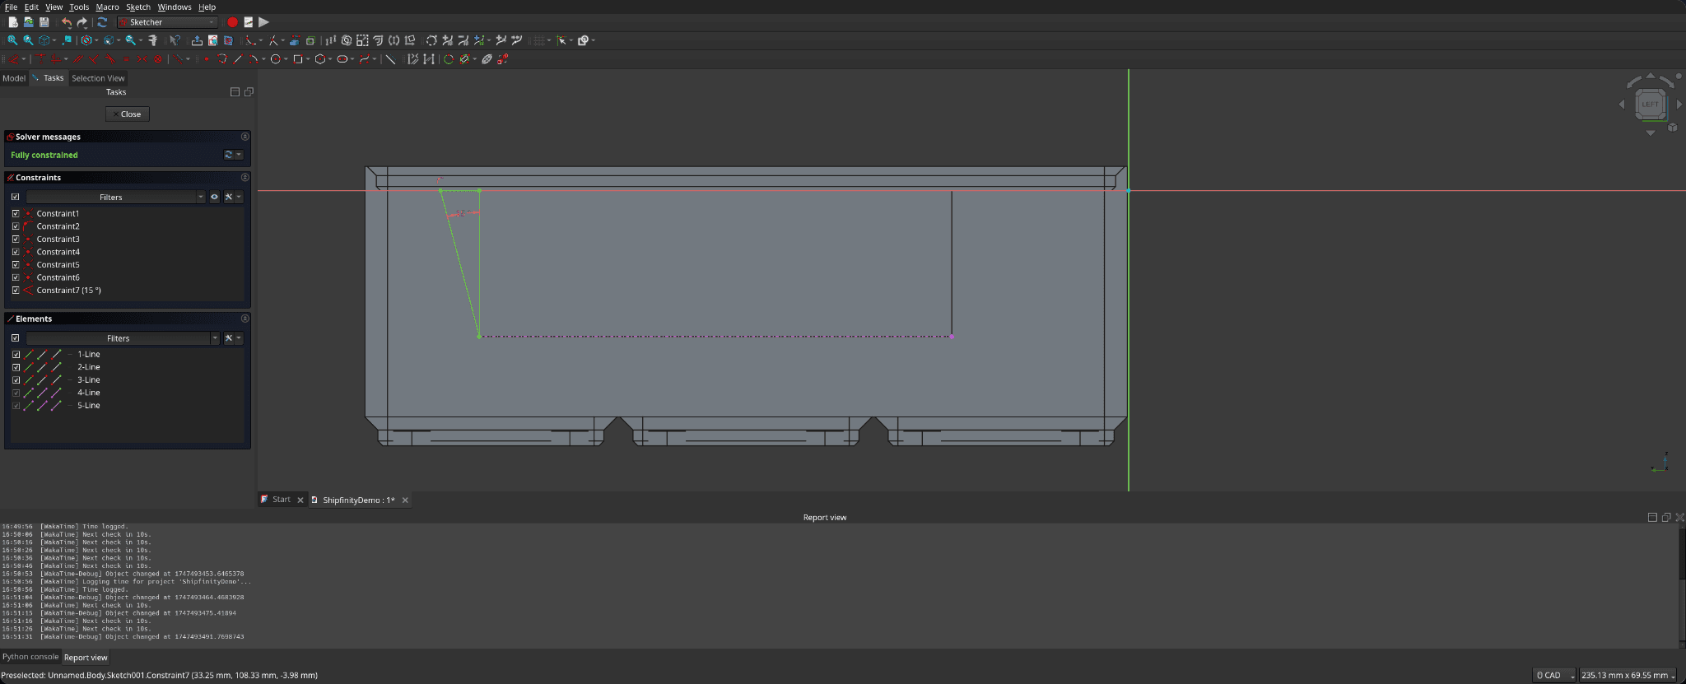Viewport: 1686px width, 684px height.
Task: Switch to the Model tab
Action: coord(14,78)
